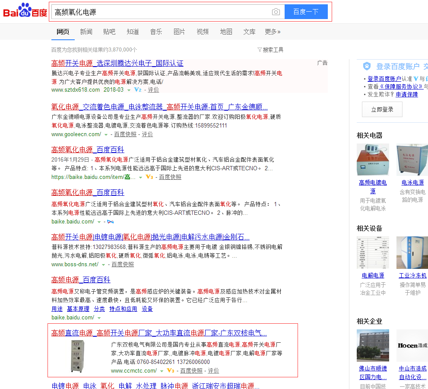Open 高频开关电源_选深圳腾达兴电子 ad result
The height and width of the screenshot is (389, 428).
(x=117, y=64)
